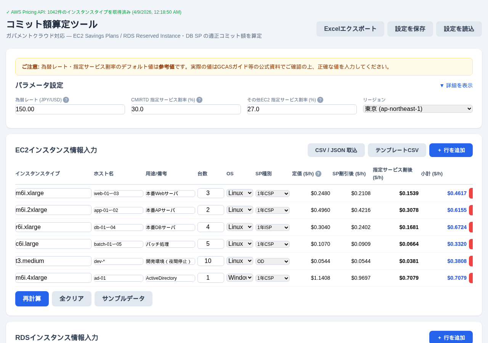Viewport: 488px width, 343px height.
Task: Delete the web-01〜03 row with red button
Action: coord(471,193)
